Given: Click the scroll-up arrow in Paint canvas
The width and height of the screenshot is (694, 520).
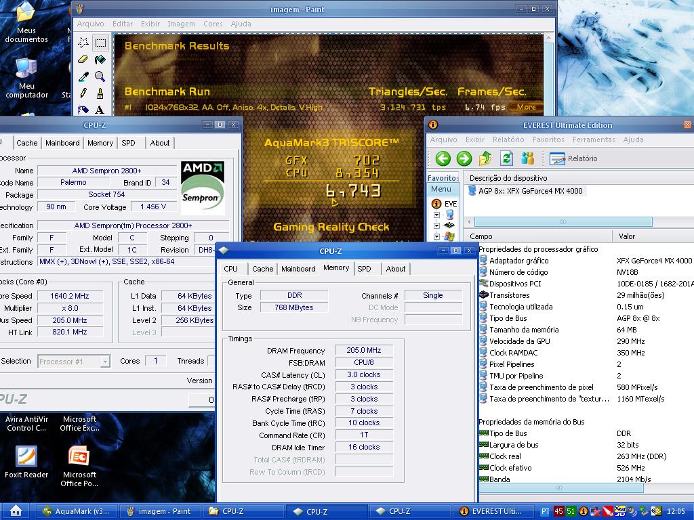Looking at the screenshot, I should 549,38.
